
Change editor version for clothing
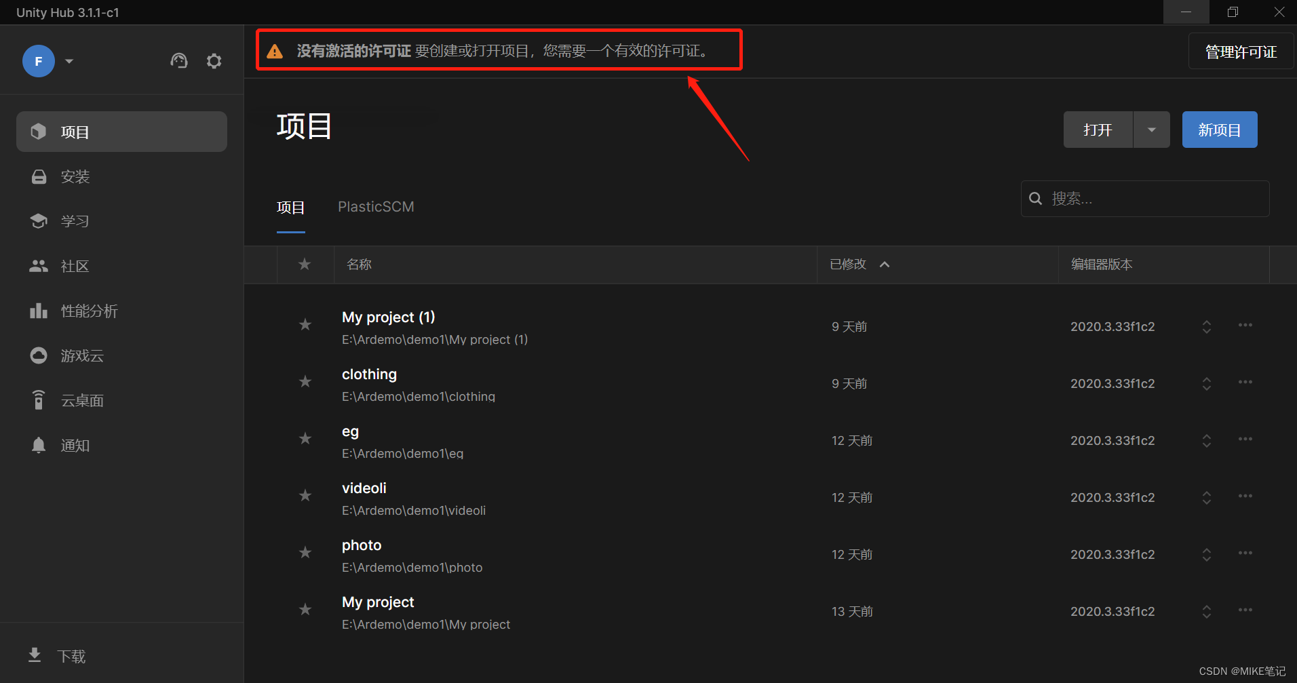[x=1207, y=384]
